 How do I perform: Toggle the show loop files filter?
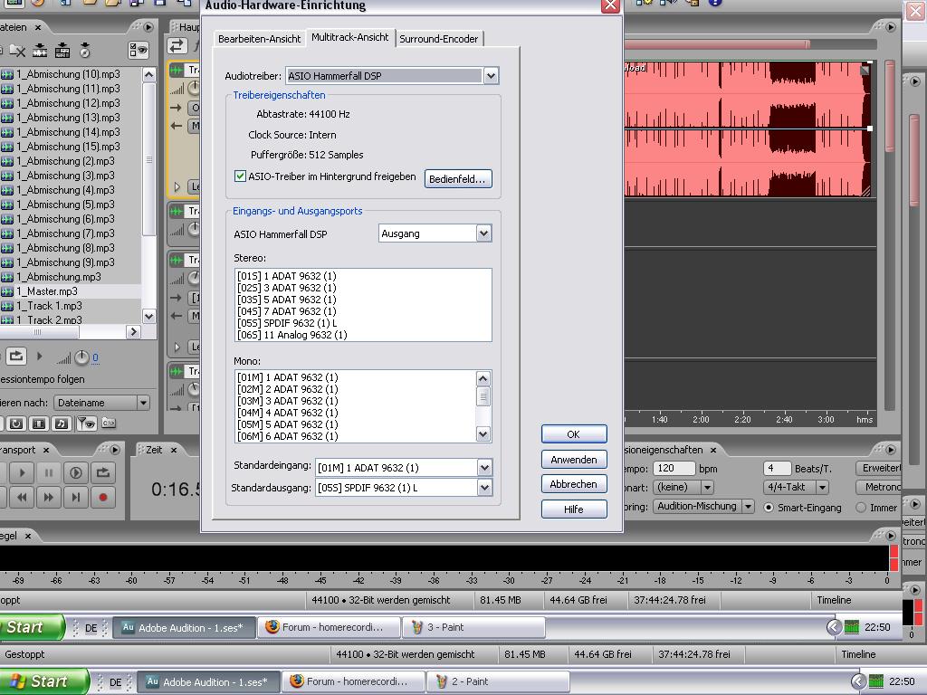click(16, 424)
